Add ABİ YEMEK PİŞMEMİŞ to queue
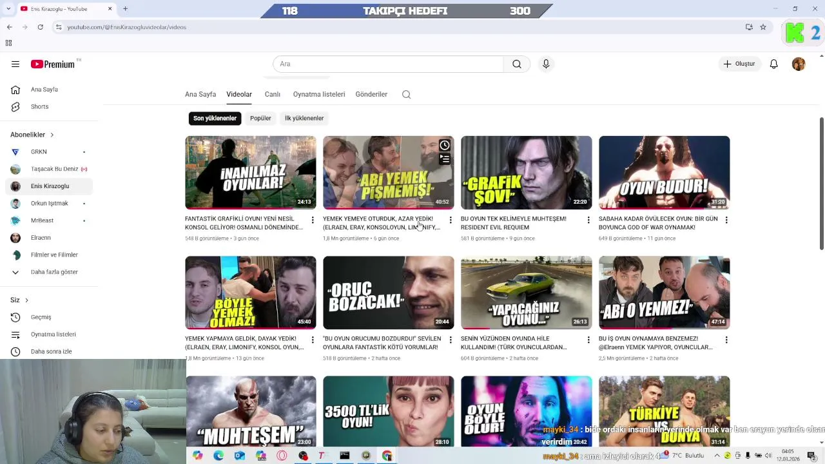Screen dimensions: 825x464 [445, 159]
